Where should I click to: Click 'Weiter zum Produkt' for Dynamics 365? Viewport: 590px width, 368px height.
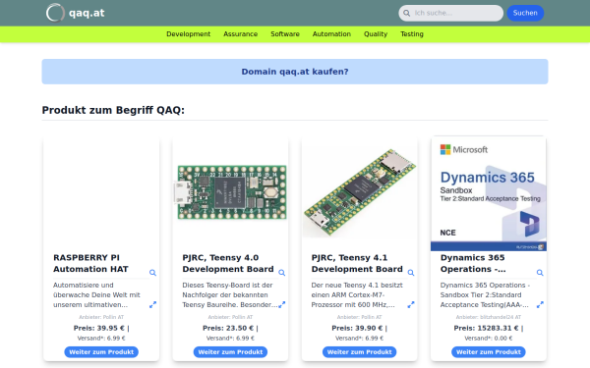pyautogui.click(x=489, y=352)
